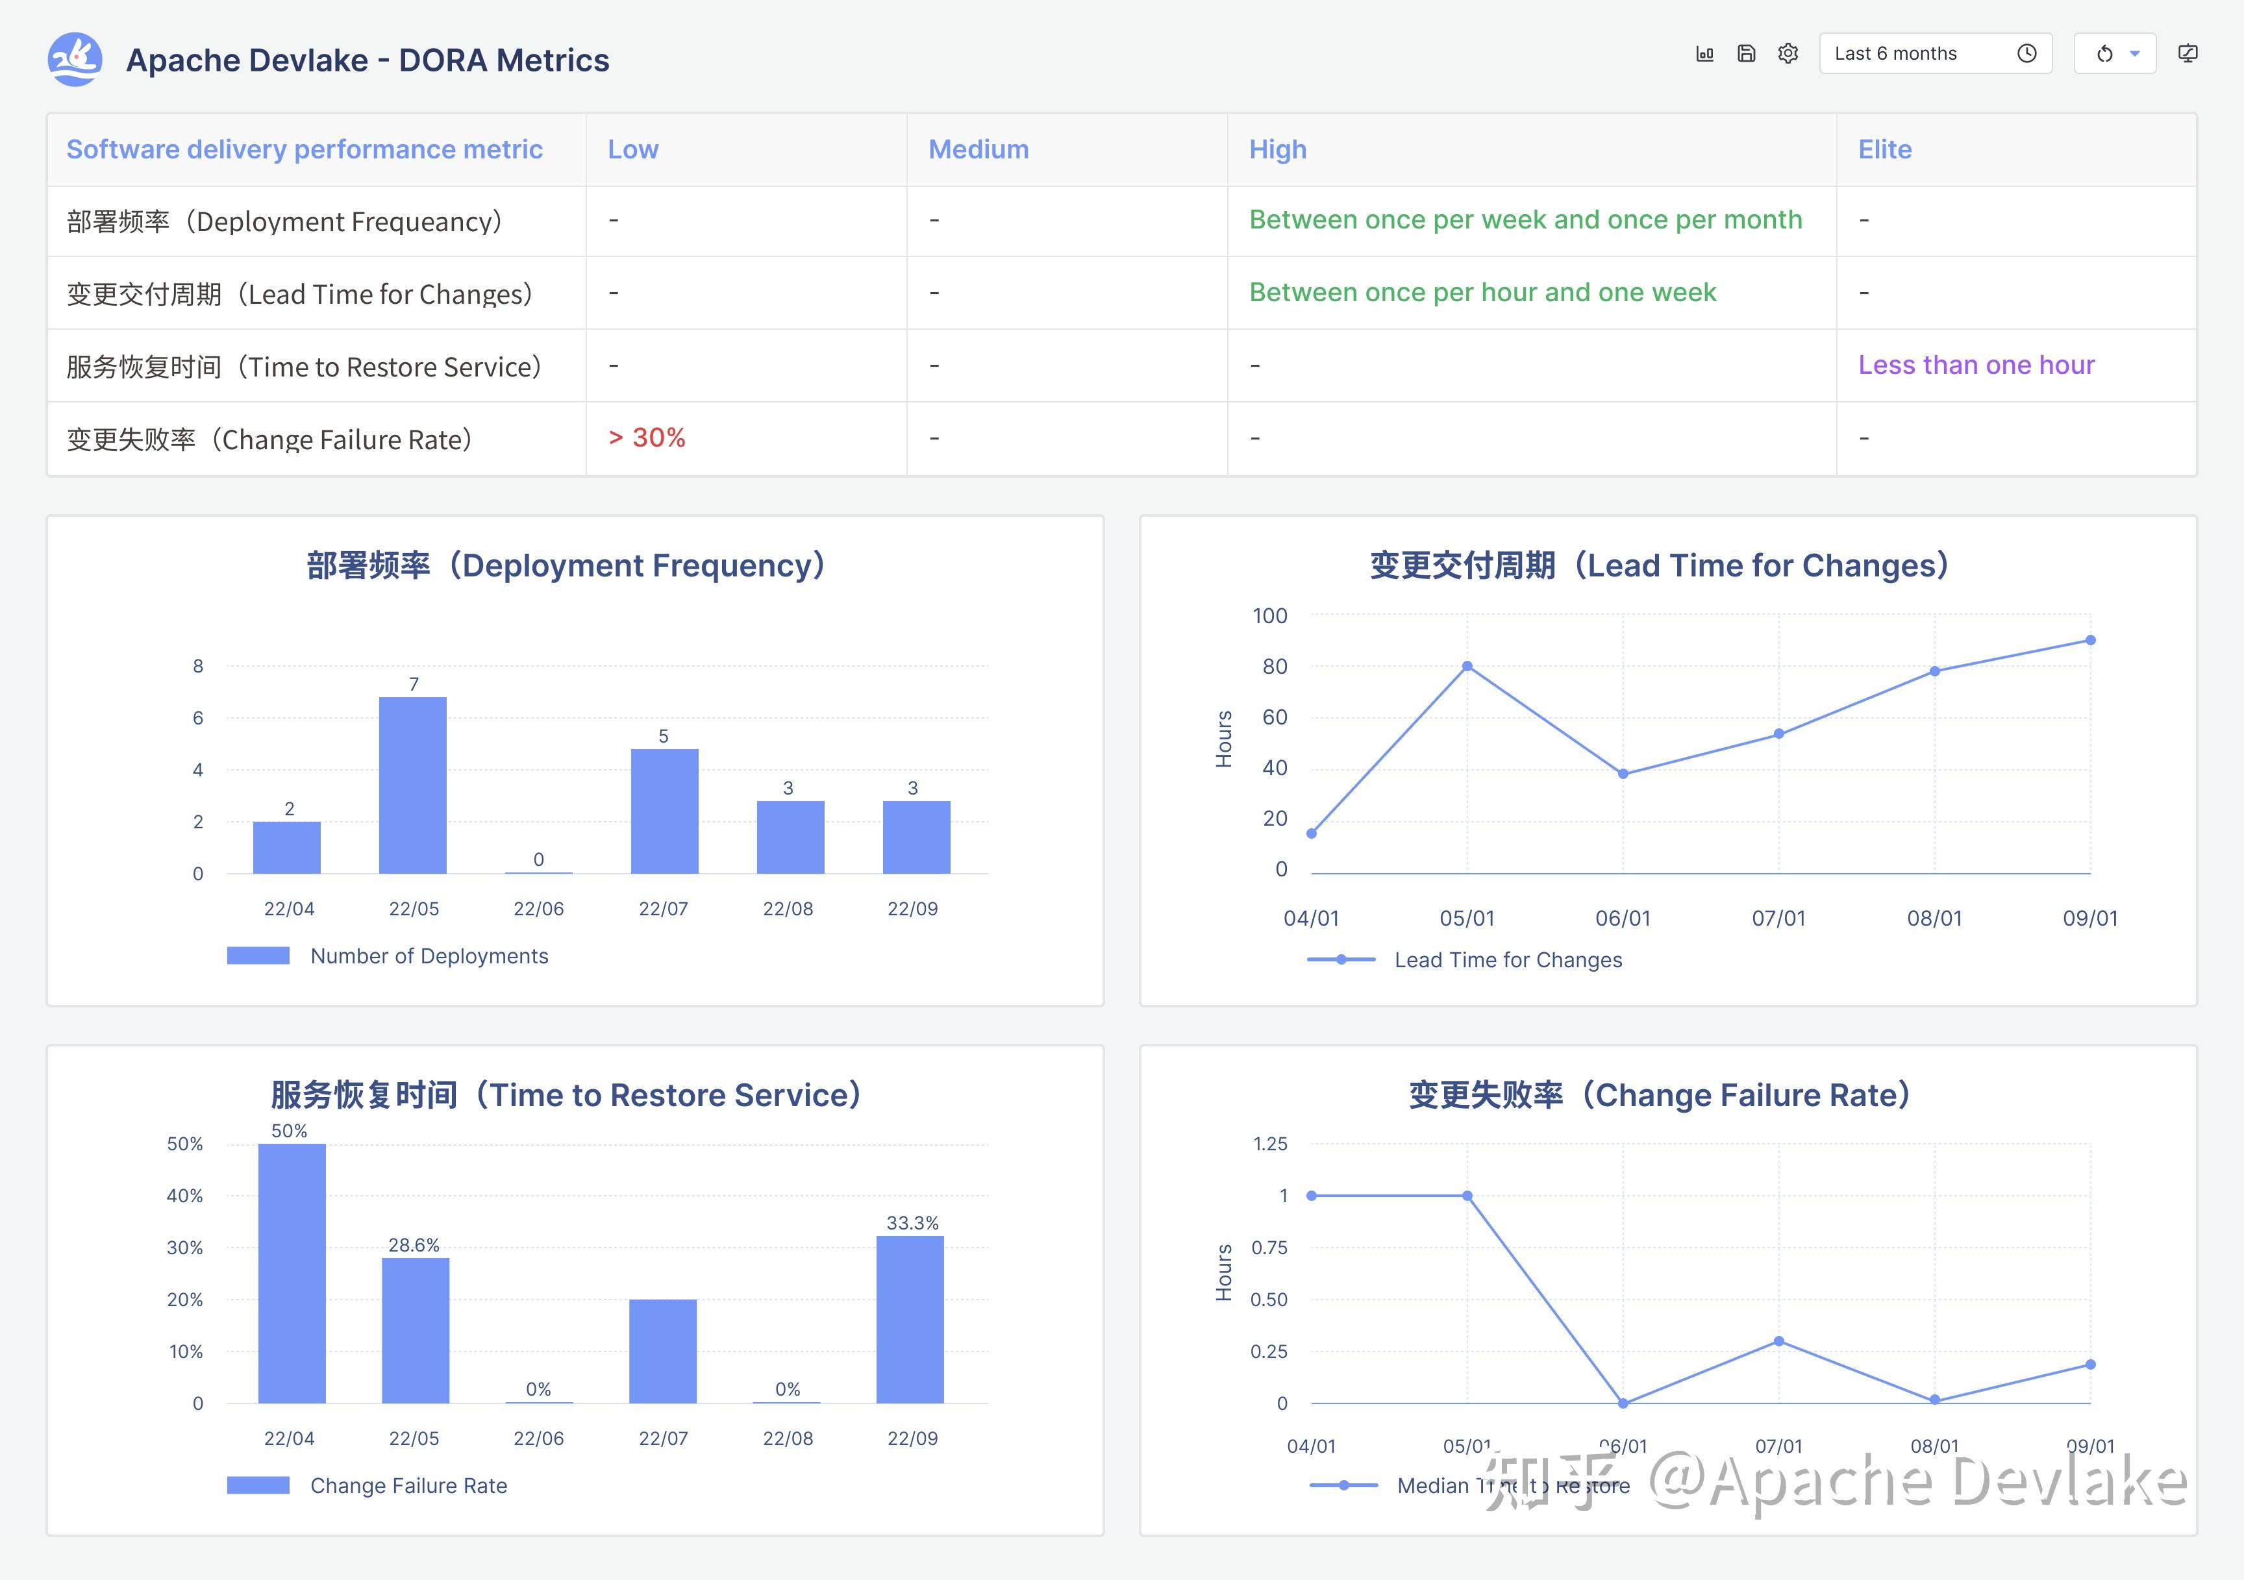Click the refresh dashboard icon
2244x1580 pixels.
[2104, 54]
